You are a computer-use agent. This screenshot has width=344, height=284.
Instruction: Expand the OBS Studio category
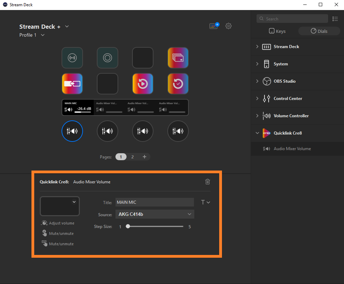click(x=257, y=81)
